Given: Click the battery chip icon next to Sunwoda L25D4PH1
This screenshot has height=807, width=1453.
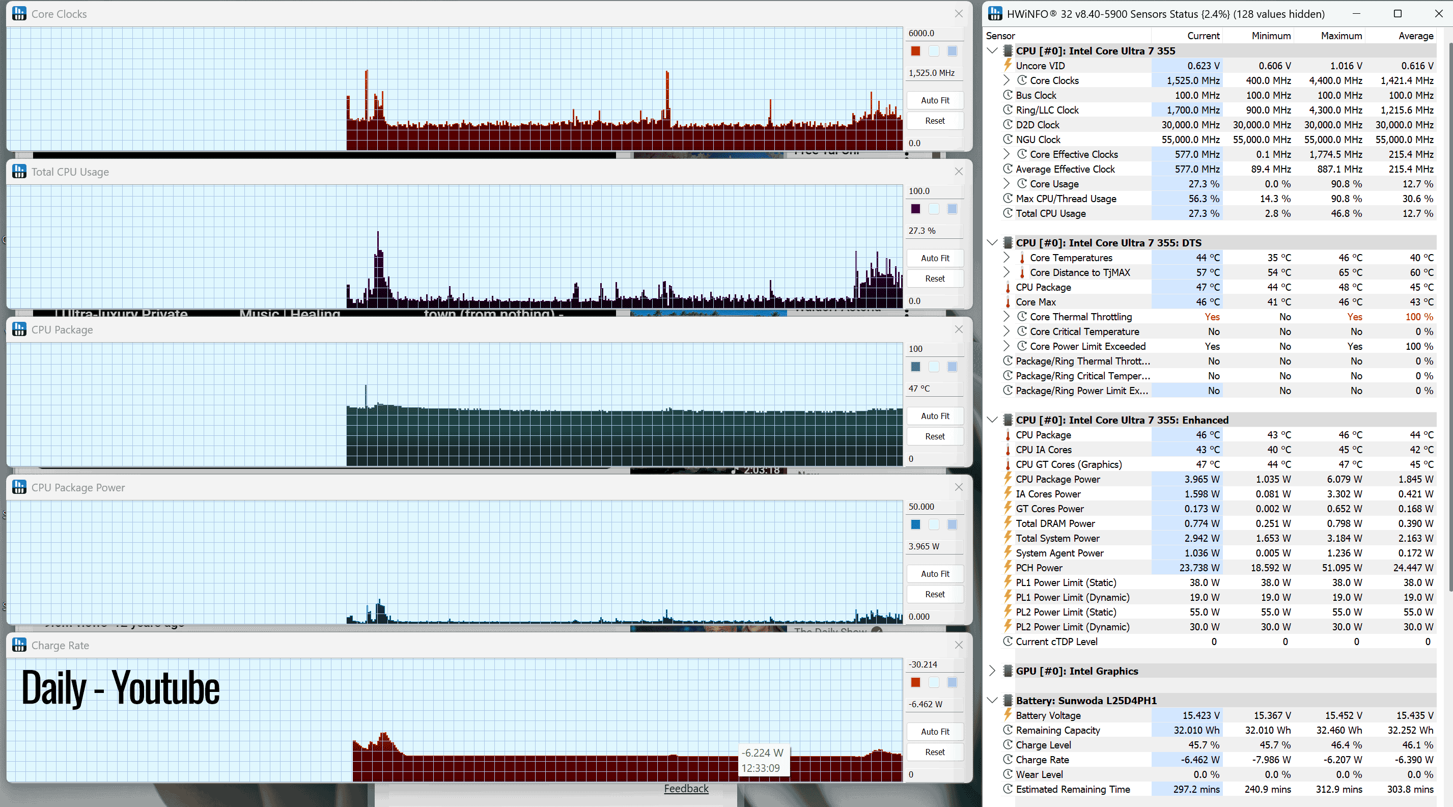Looking at the screenshot, I should pyautogui.click(x=1008, y=701).
